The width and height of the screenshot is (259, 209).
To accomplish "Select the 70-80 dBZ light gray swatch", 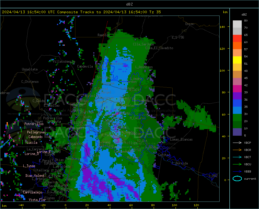I will click(237, 24).
